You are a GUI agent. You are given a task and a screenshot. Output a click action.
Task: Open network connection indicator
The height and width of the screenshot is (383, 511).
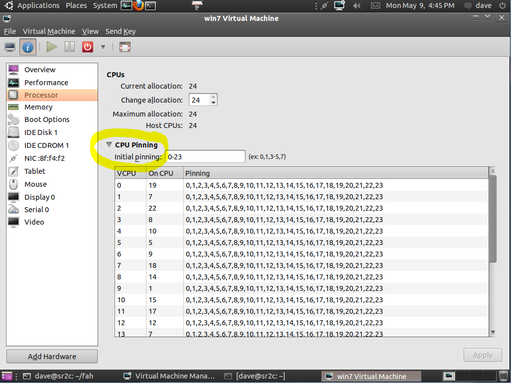tap(324, 5)
